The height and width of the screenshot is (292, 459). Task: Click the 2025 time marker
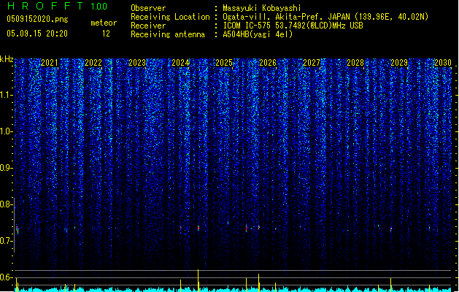pos(224,63)
